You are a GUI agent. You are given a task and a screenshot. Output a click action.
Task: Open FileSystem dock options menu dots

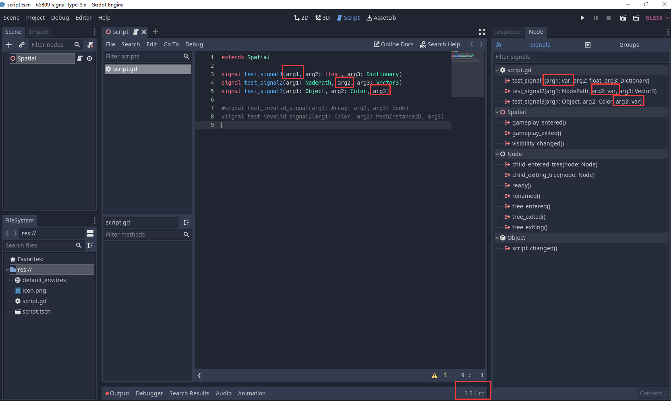(95, 220)
